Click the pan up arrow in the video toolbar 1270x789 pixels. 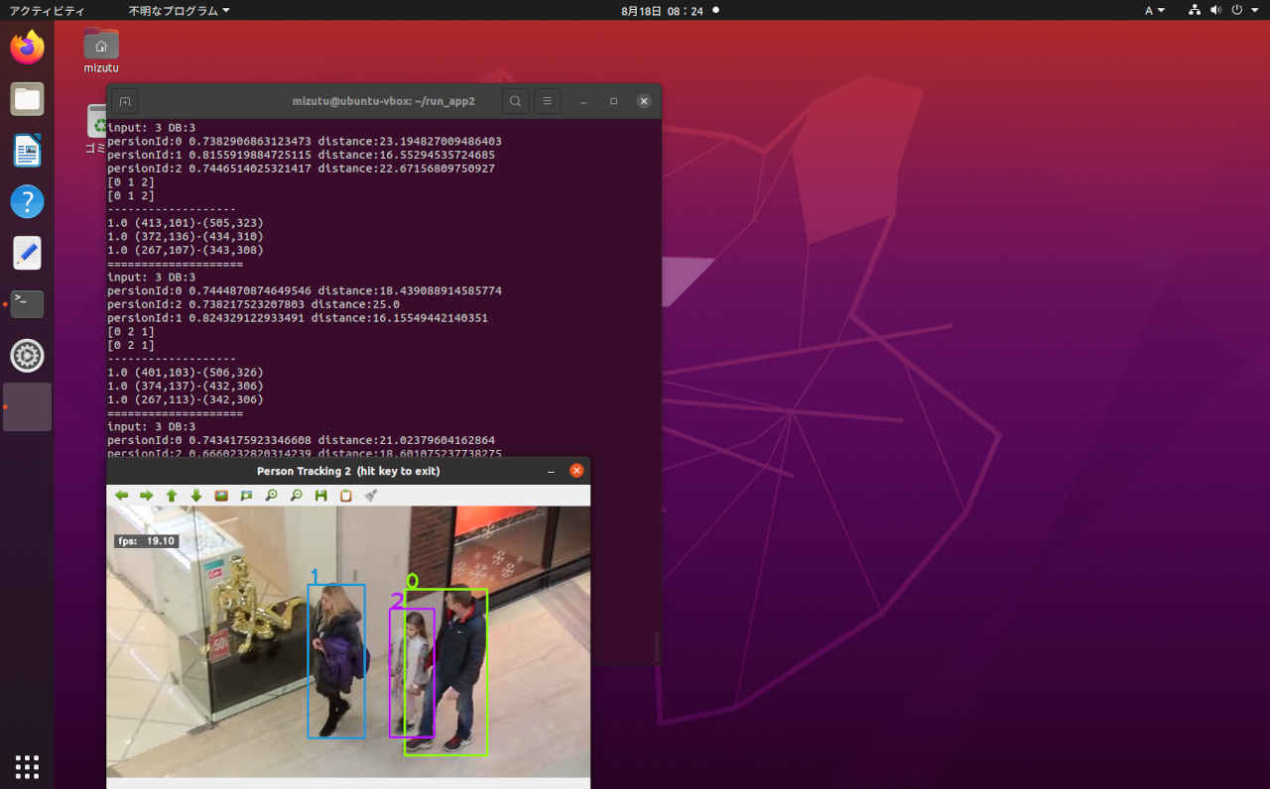171,496
